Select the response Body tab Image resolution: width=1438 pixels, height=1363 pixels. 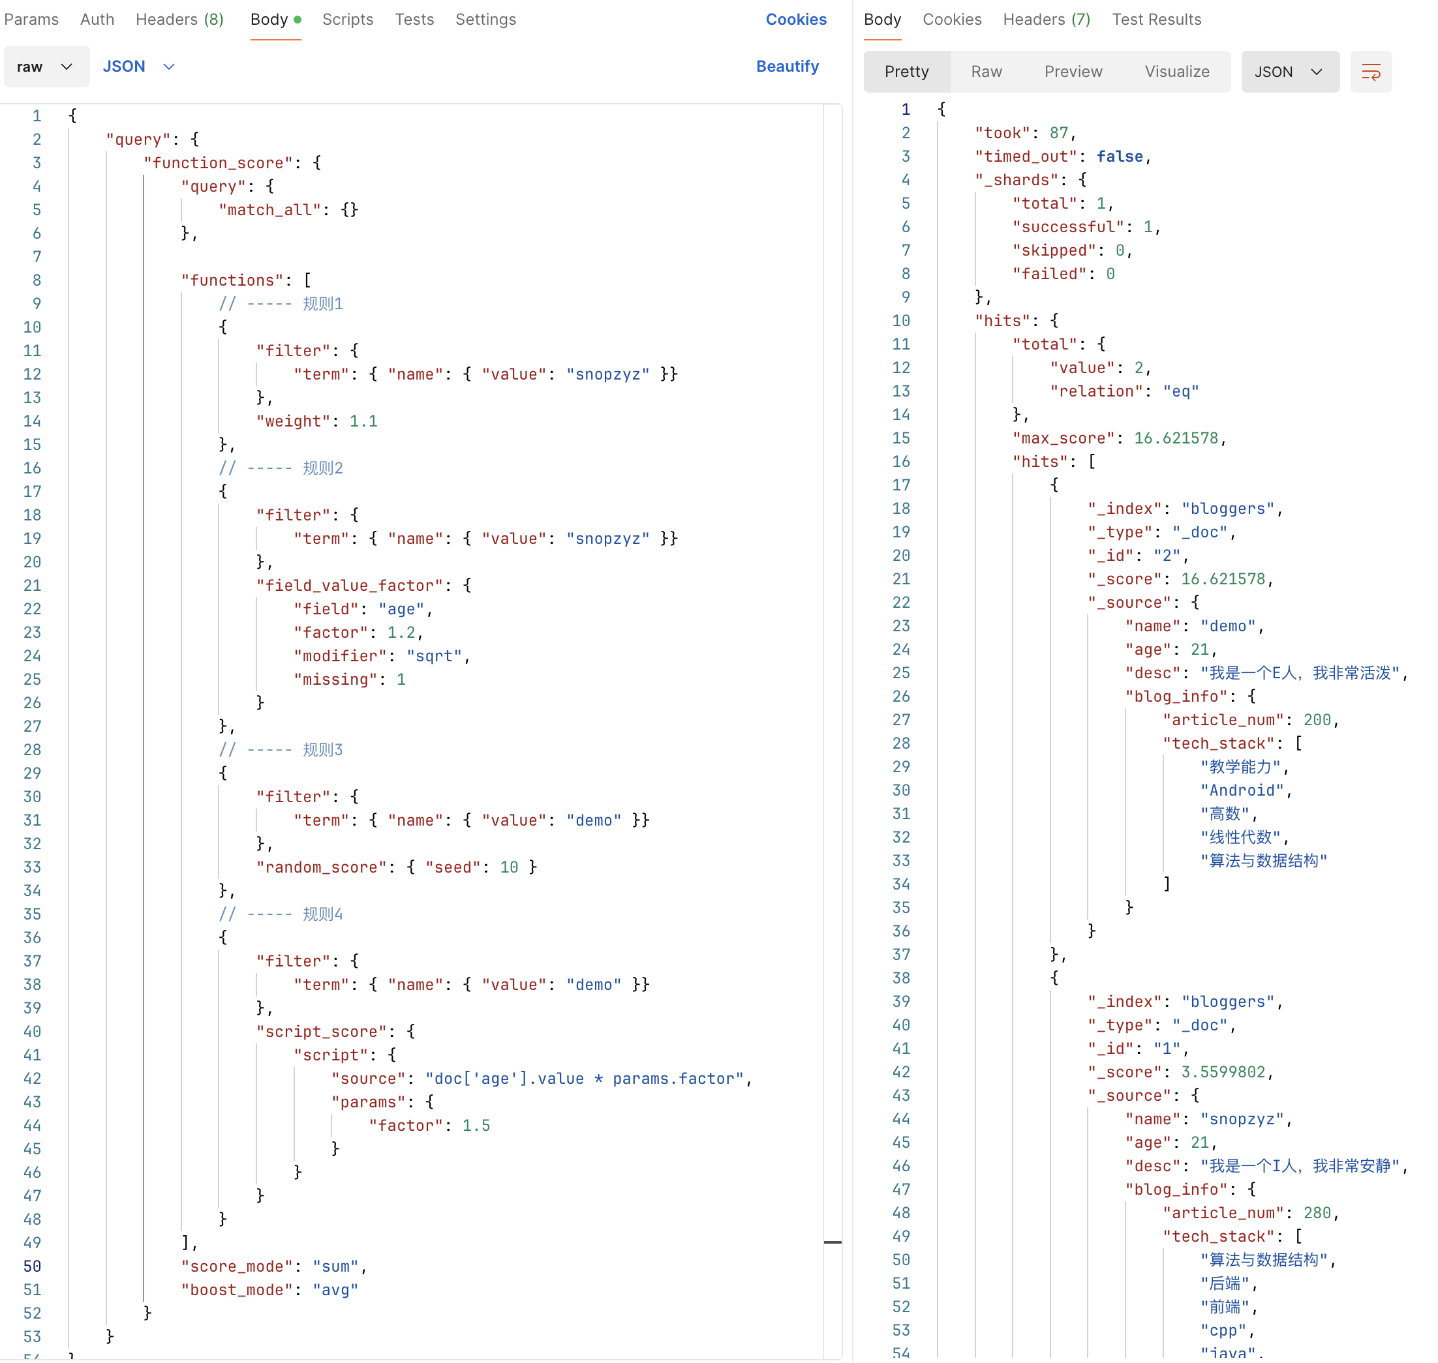[x=883, y=20]
